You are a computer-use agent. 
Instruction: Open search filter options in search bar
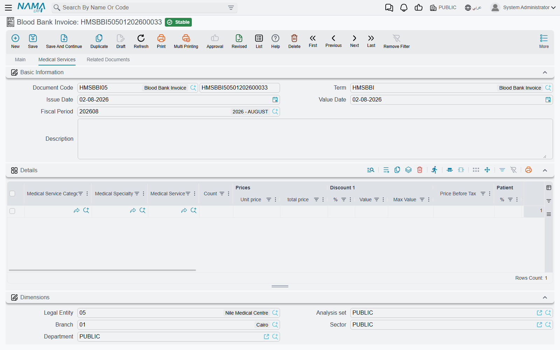tap(231, 8)
